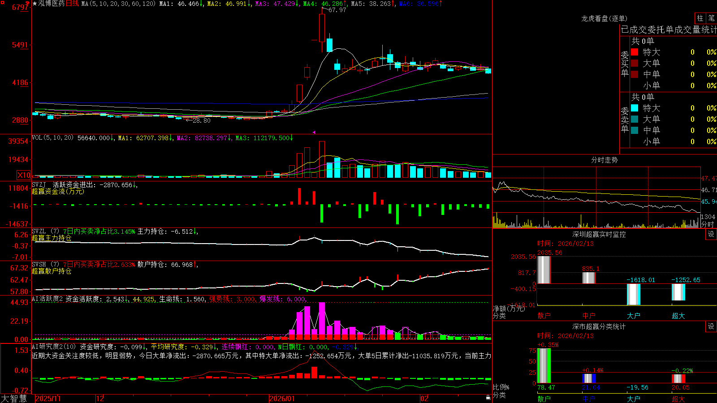Click the 2026/01 date on the time axis
The height and width of the screenshot is (403, 717).
282,399
